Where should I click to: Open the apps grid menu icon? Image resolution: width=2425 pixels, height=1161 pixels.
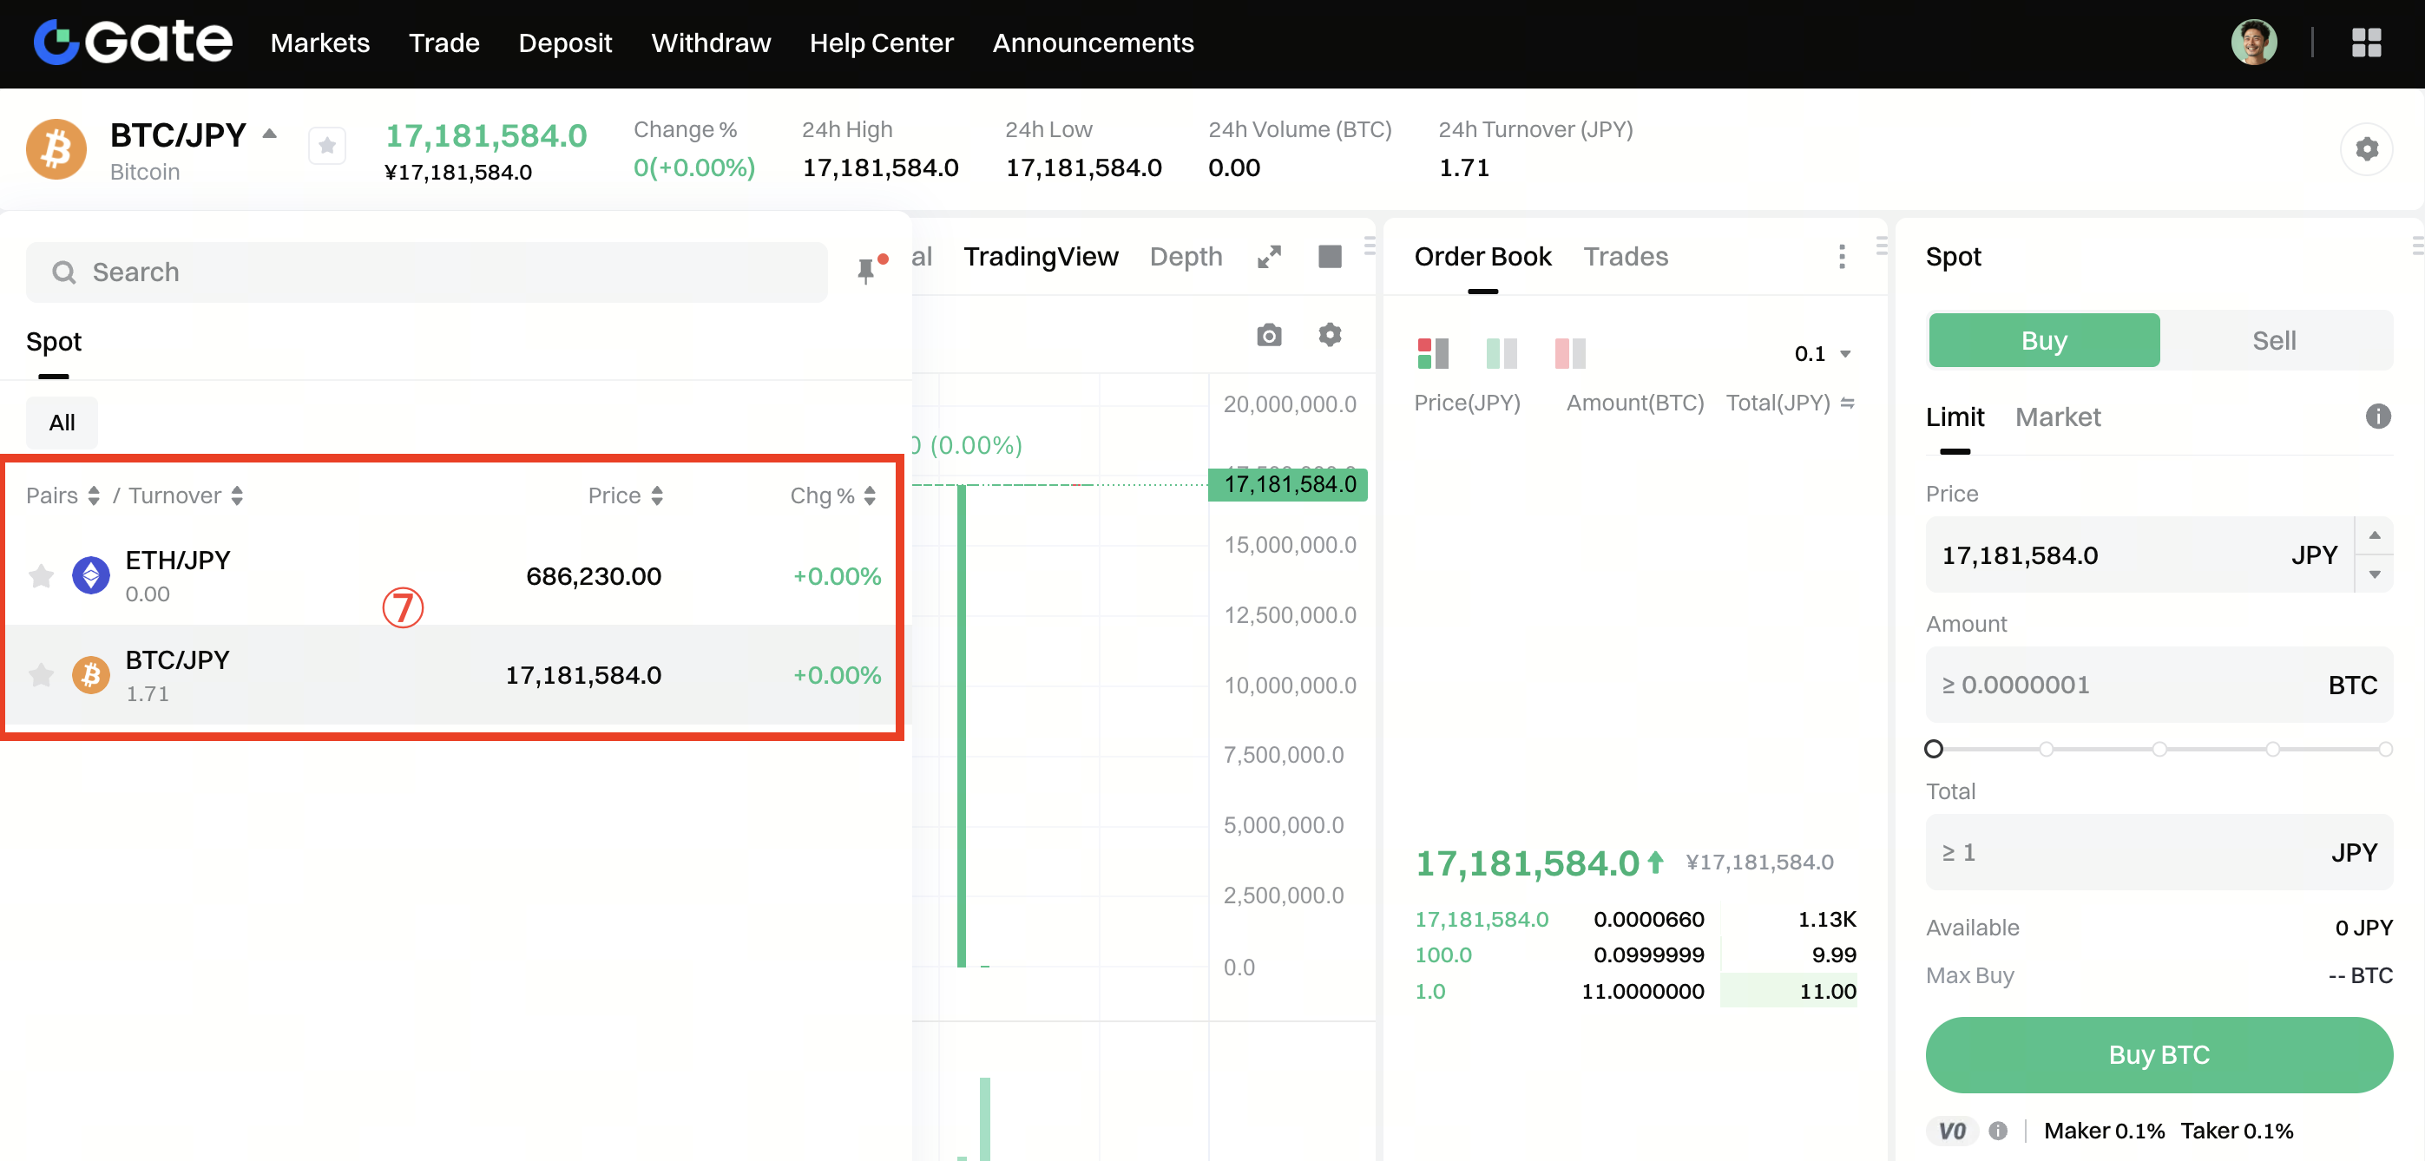[x=2366, y=43]
